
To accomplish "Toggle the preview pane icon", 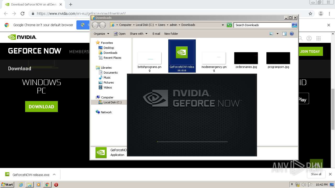I will tap(284, 34).
